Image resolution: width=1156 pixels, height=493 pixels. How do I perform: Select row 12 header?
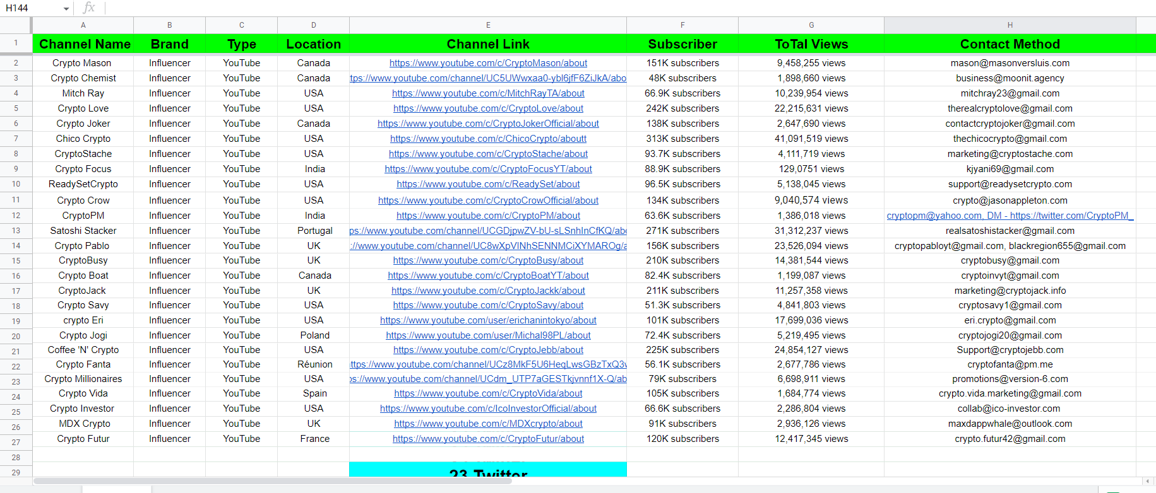click(x=16, y=216)
